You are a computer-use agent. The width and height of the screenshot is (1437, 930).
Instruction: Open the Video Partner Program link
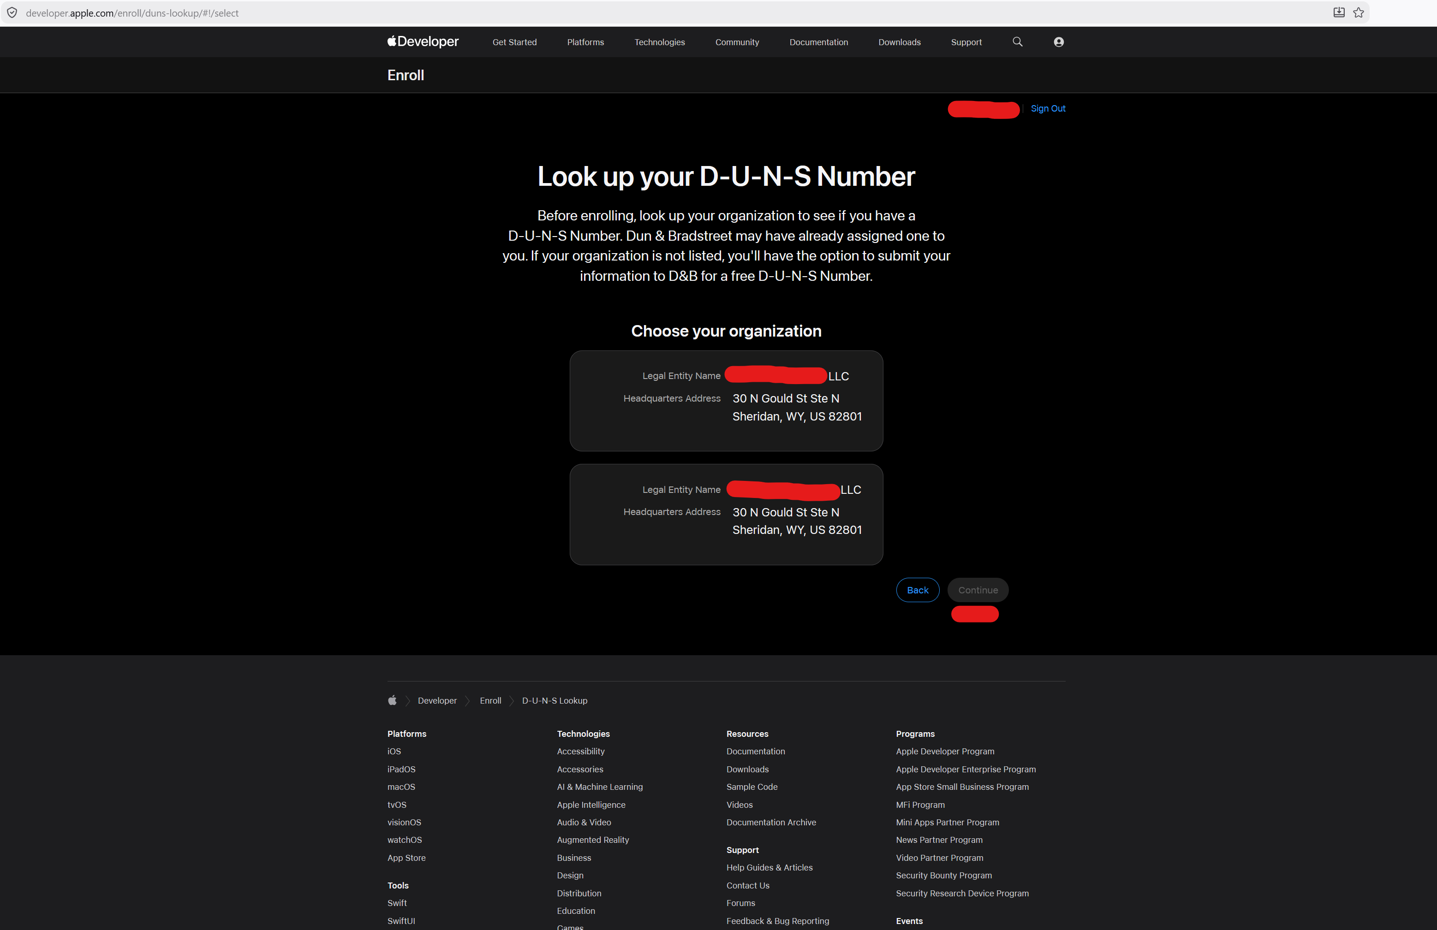coord(940,858)
